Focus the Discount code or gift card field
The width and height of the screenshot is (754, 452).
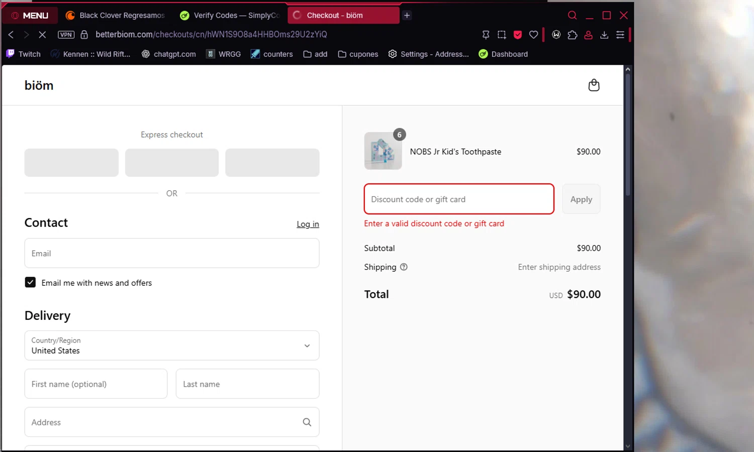[459, 199]
